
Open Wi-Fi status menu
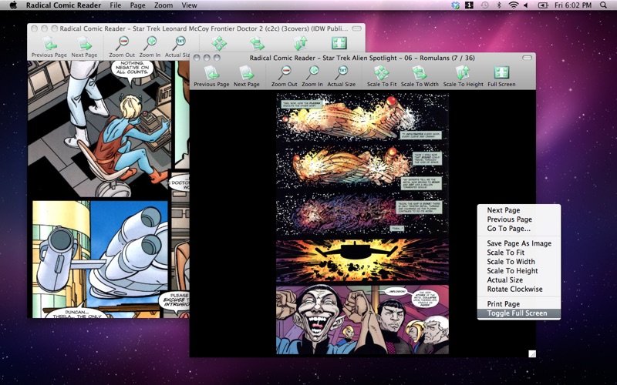click(x=513, y=5)
